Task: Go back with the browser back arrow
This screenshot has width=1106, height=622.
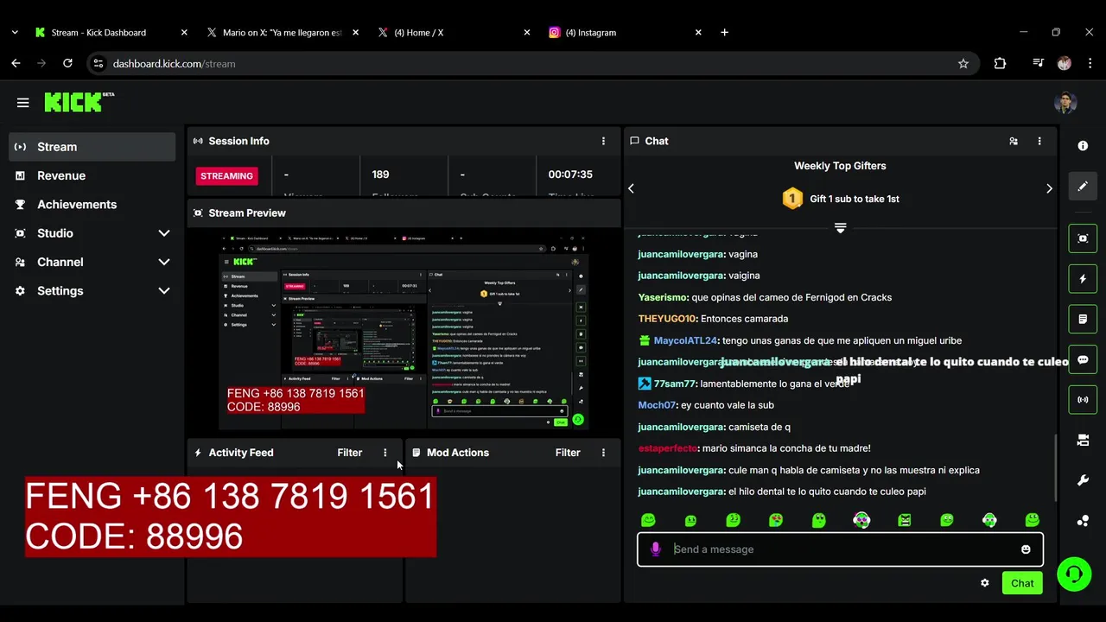Action: (x=16, y=63)
